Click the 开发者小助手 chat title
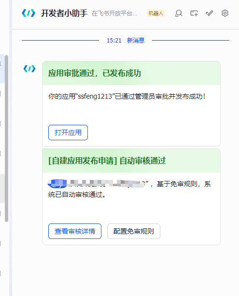The height and width of the screenshot is (296, 239). [x=64, y=13]
